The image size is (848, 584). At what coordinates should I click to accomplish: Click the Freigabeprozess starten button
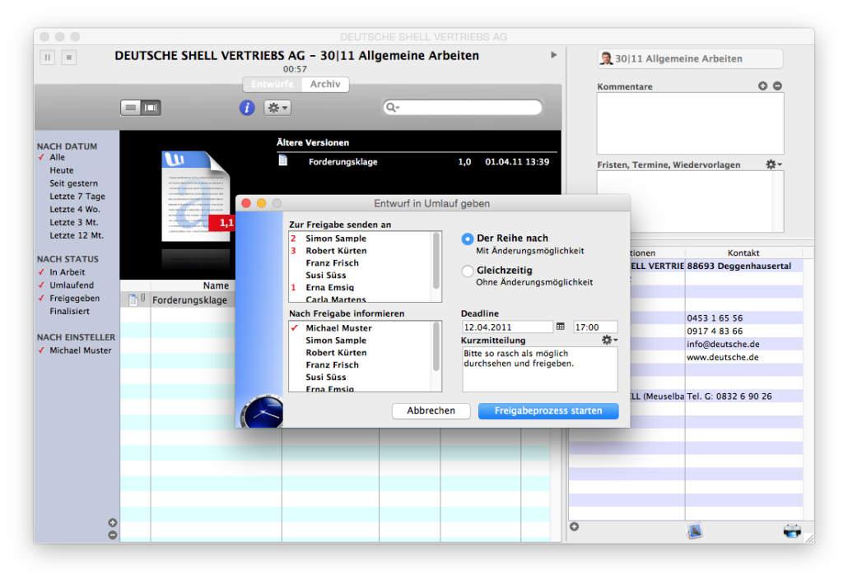click(547, 410)
